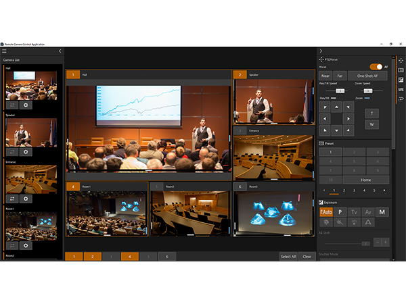Switch to preset page 2
Viewport: 406px width, 304px height.
pyautogui.click(x=344, y=191)
